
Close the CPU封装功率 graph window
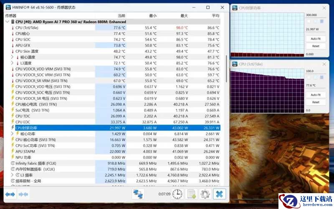(324, 8)
